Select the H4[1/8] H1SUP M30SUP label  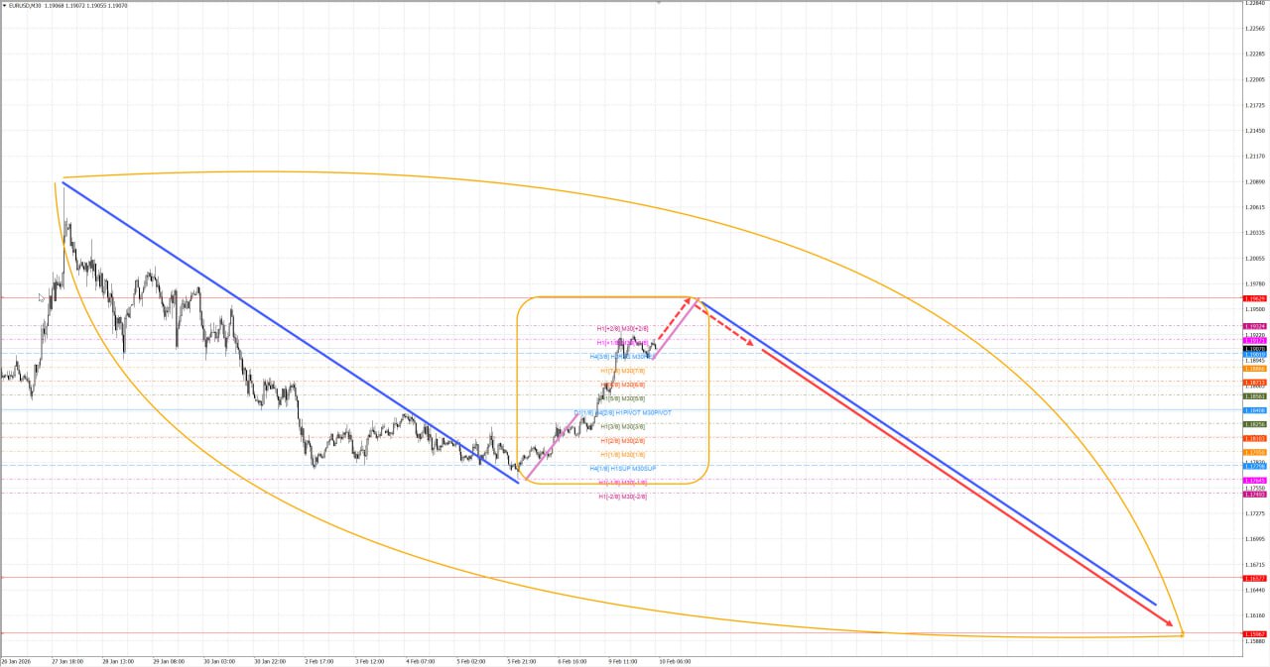click(623, 468)
